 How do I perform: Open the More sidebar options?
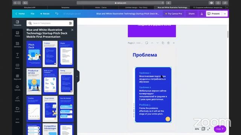coord(17,120)
